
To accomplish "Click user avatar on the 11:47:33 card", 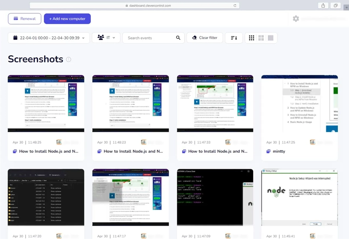I will 228,142.
